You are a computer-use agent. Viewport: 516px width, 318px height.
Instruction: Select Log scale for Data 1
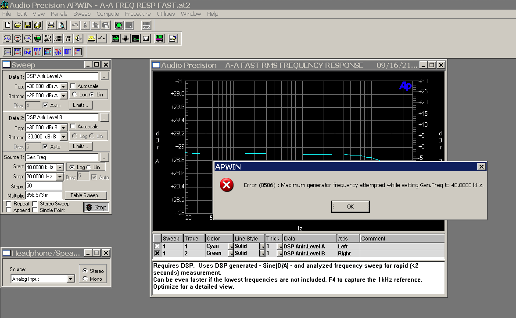tap(75, 95)
